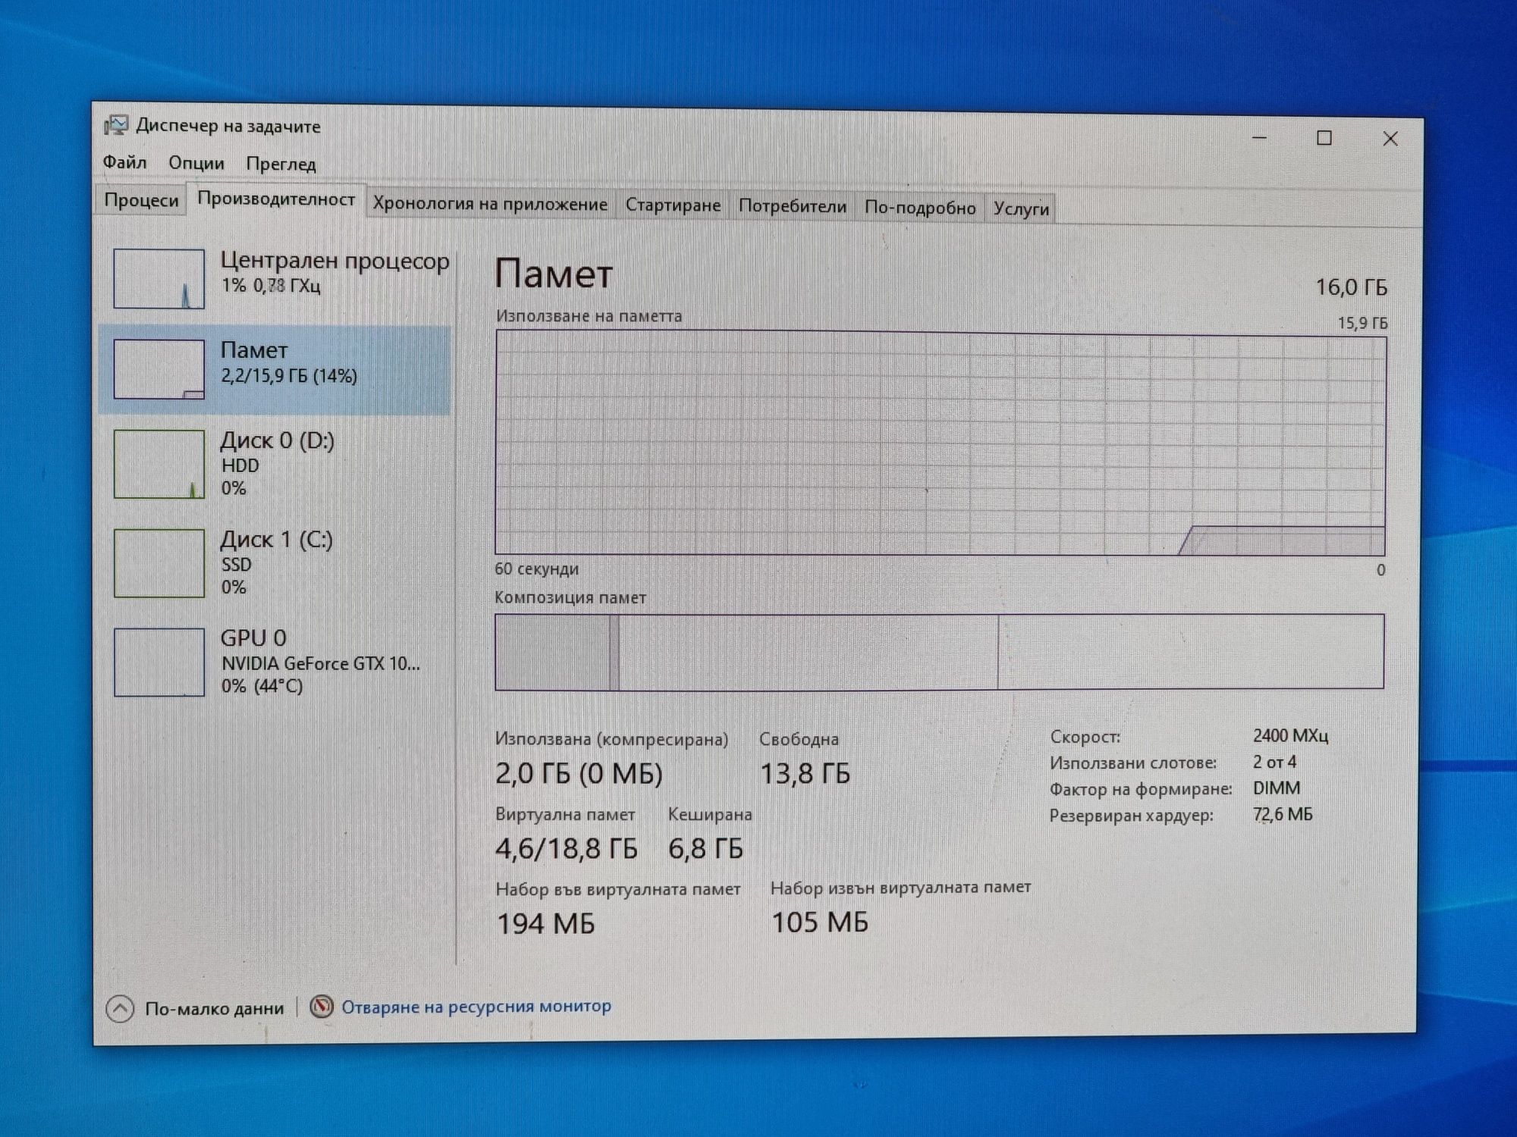1517x1137 pixels.
Task: Click the 2400 МХц speed value
Action: tap(1290, 735)
